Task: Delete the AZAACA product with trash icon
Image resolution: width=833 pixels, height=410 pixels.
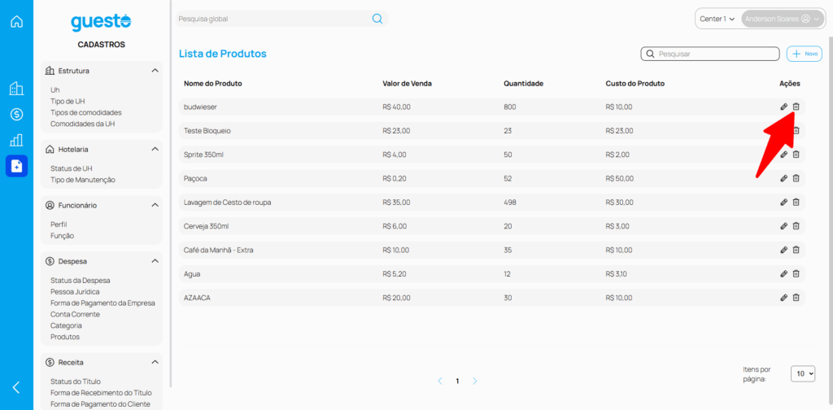Action: (x=796, y=298)
